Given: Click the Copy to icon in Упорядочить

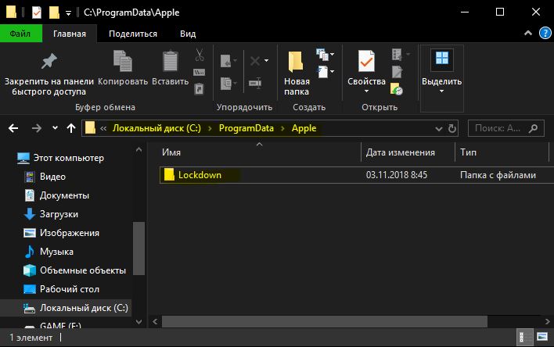Looking at the screenshot, I should click(x=226, y=84).
